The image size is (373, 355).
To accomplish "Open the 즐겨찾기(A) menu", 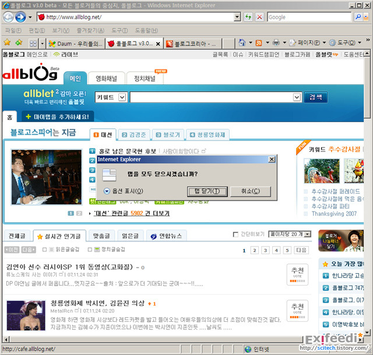I will tap(90, 30).
